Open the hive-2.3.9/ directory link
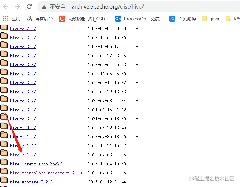 [x=23, y=119]
